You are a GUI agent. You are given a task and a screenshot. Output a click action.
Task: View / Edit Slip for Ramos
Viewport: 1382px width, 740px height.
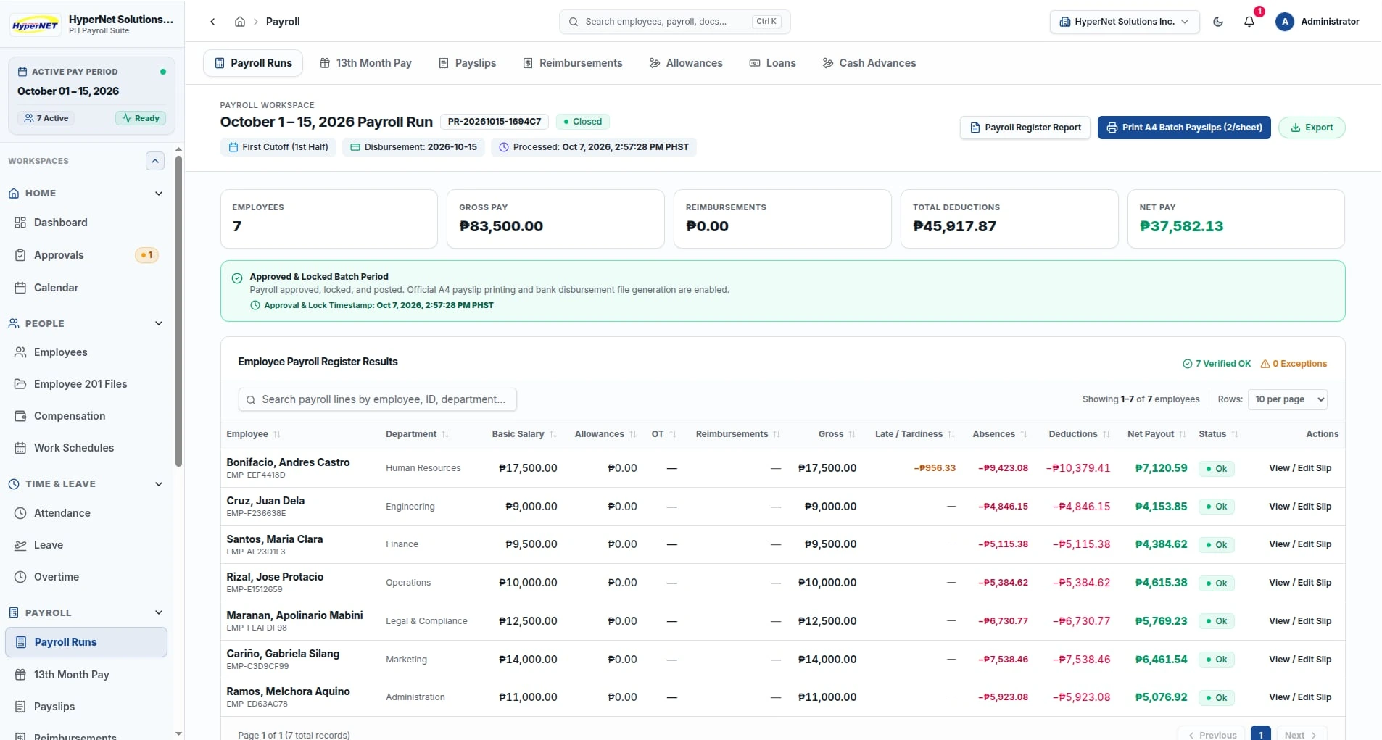[1300, 697]
